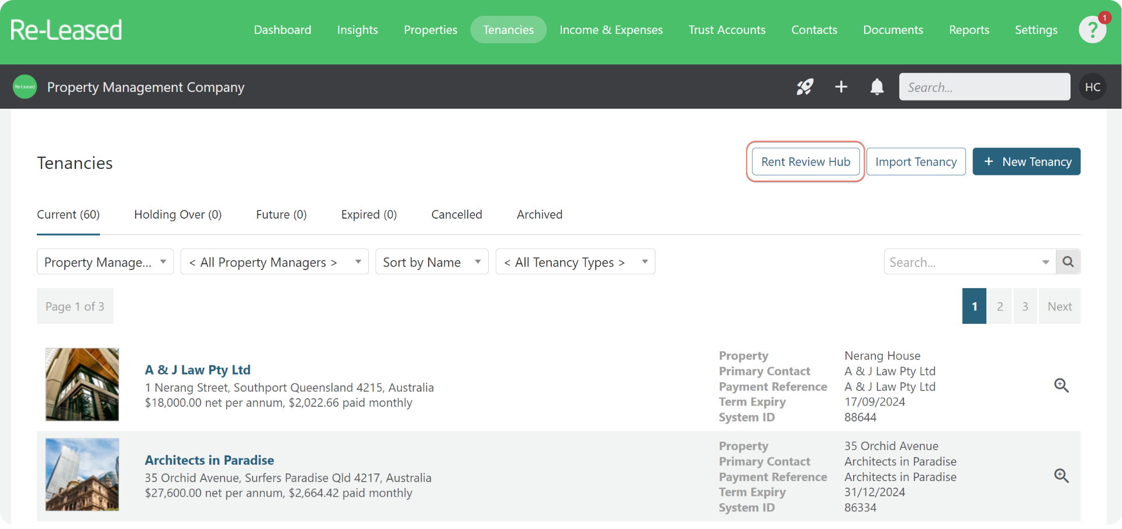
Task: Click 'Nerang House' property value
Action: click(882, 356)
